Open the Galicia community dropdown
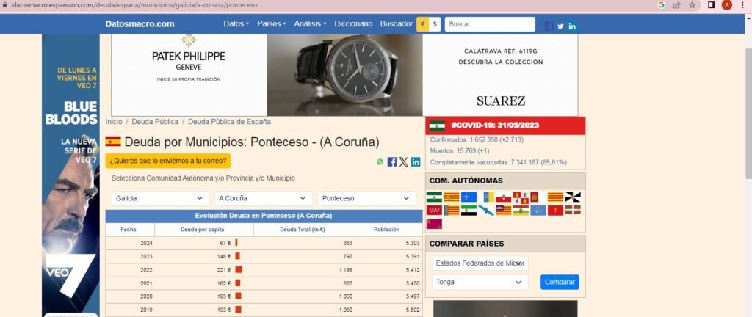The image size is (752, 317). point(160,198)
